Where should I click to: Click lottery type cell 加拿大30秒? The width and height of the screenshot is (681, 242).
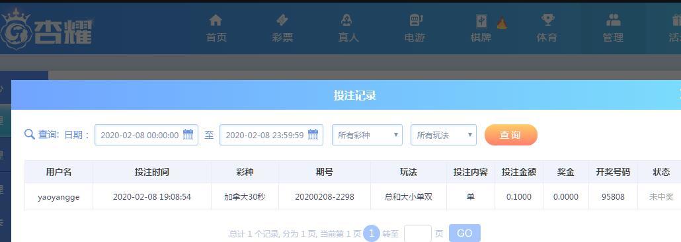tap(245, 197)
